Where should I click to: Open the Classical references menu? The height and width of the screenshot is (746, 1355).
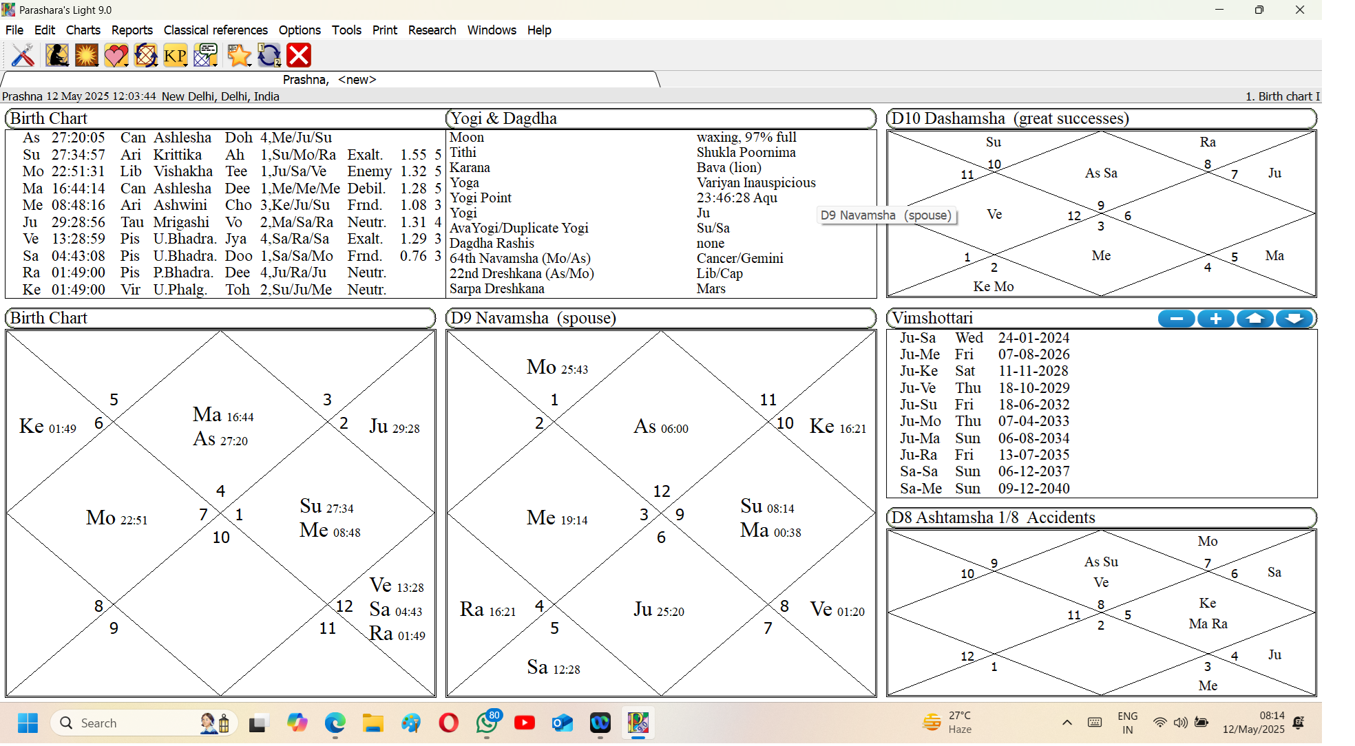click(x=216, y=30)
